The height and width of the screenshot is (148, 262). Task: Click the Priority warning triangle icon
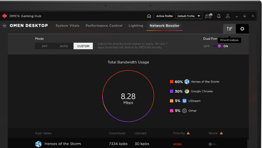[188, 133]
